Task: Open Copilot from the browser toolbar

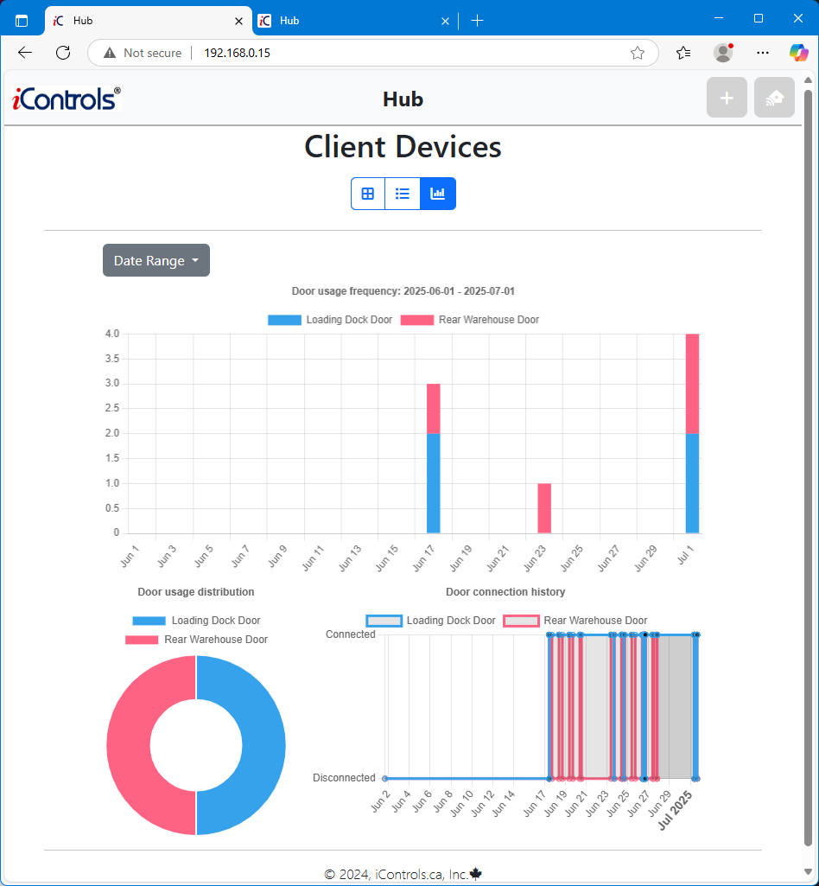Action: tap(797, 53)
